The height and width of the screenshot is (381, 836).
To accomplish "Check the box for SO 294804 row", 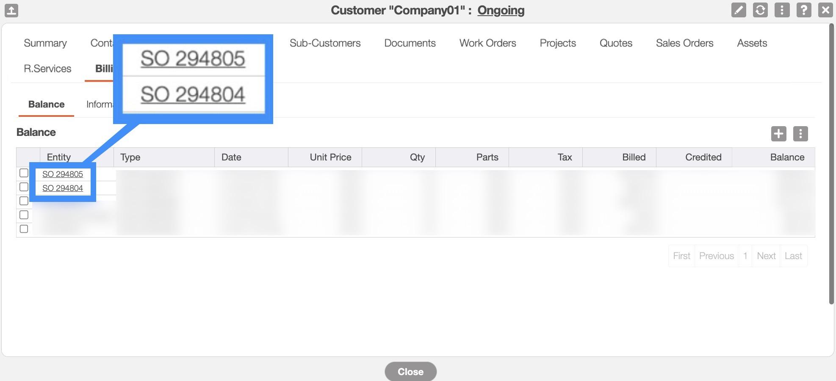I will point(24,187).
